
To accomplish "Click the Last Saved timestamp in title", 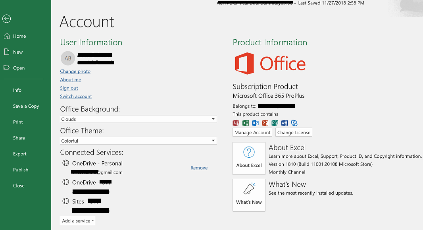I will (331, 3).
